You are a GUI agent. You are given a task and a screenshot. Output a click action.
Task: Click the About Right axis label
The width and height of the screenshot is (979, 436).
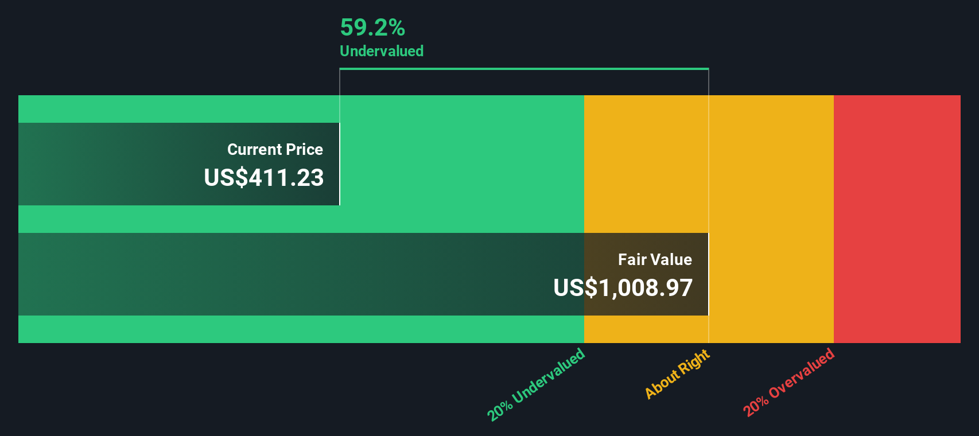pyautogui.click(x=677, y=374)
